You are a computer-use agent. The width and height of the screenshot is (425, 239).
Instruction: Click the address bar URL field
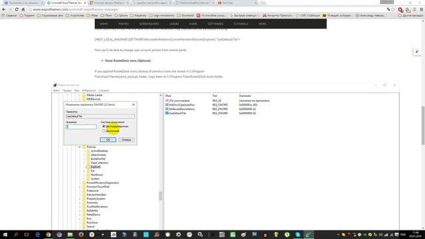(x=206, y=9)
